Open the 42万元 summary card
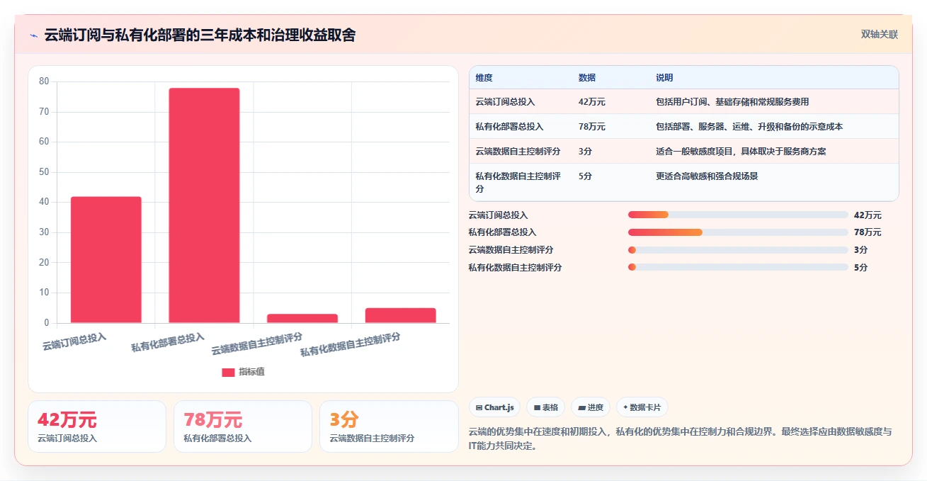This screenshot has height=481, width=927. (97, 426)
